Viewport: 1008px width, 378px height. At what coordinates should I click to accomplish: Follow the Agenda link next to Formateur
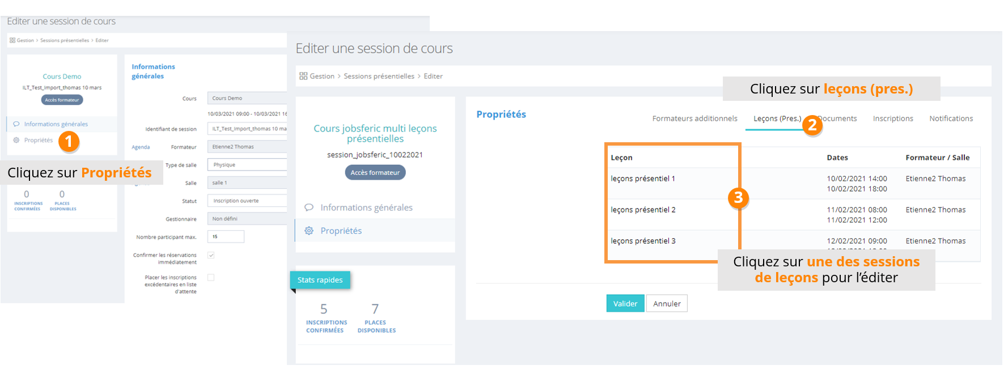(x=141, y=147)
